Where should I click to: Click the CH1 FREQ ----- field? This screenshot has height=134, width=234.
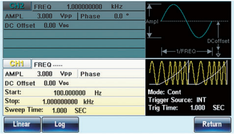point(89,65)
